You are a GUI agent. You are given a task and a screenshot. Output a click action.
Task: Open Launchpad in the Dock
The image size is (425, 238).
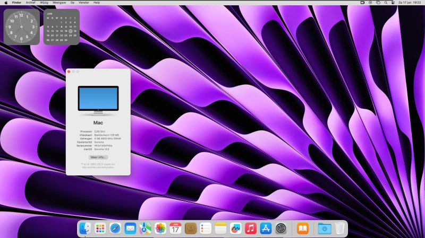coord(100,228)
